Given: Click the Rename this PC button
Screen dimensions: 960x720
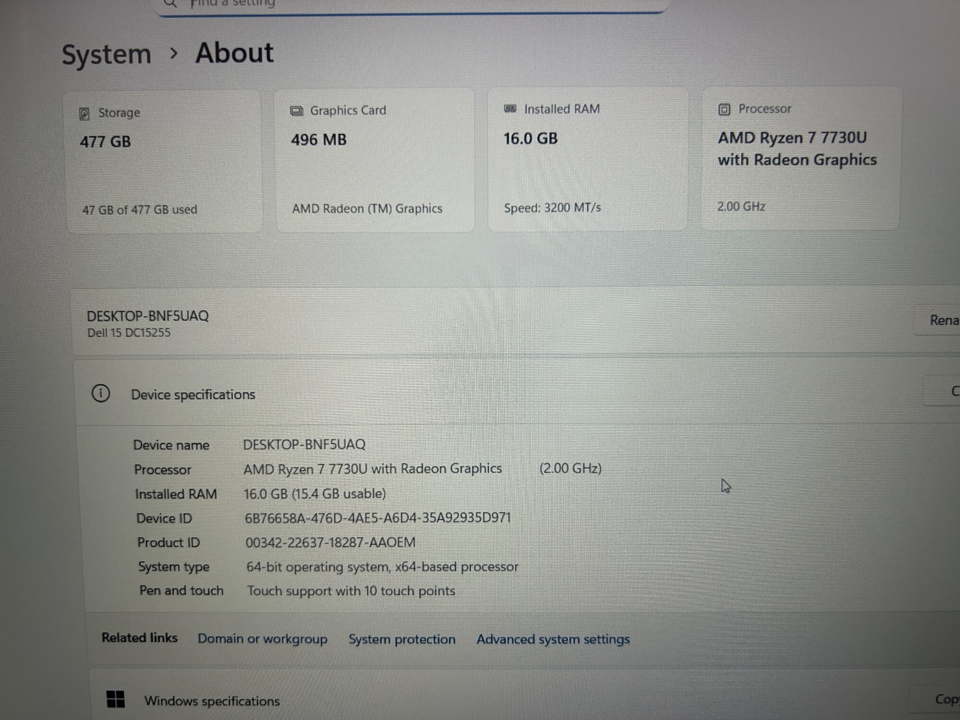Looking at the screenshot, I should (937, 320).
